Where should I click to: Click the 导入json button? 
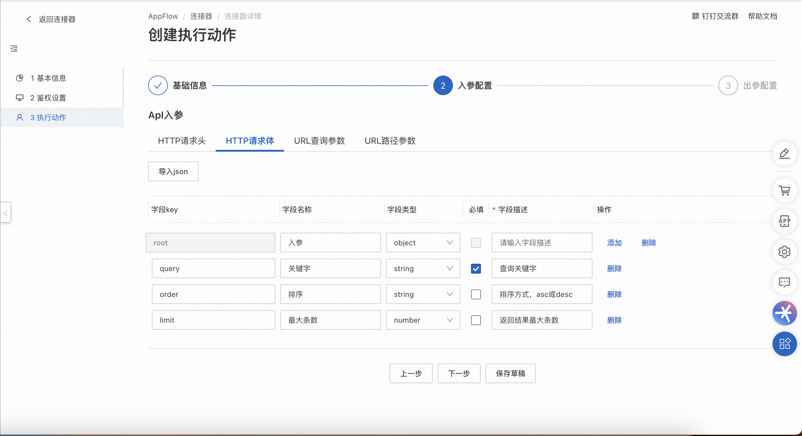point(173,171)
